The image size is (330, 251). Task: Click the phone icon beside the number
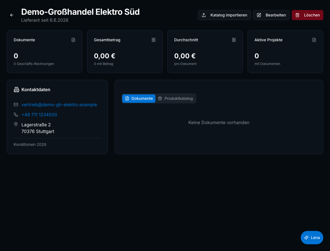click(x=16, y=115)
